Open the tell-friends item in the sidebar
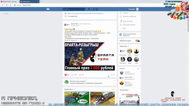Image resolution: width=189 pixels, height=106 pixels. [129, 25]
